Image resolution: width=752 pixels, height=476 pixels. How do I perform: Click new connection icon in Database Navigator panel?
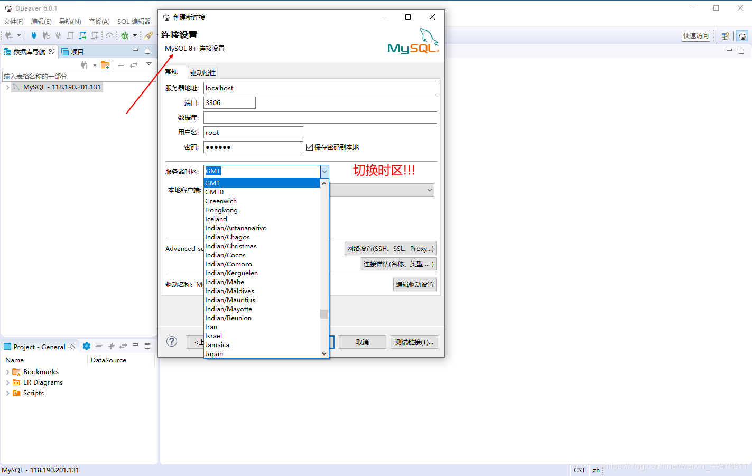pos(85,64)
